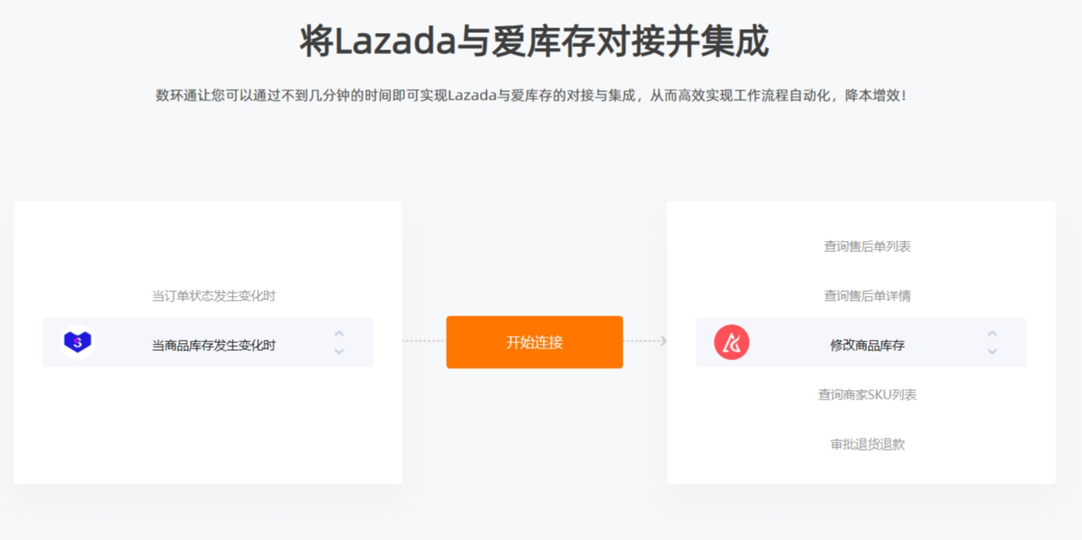
Task: Choose 审批退货退款 action
Action: point(867,444)
